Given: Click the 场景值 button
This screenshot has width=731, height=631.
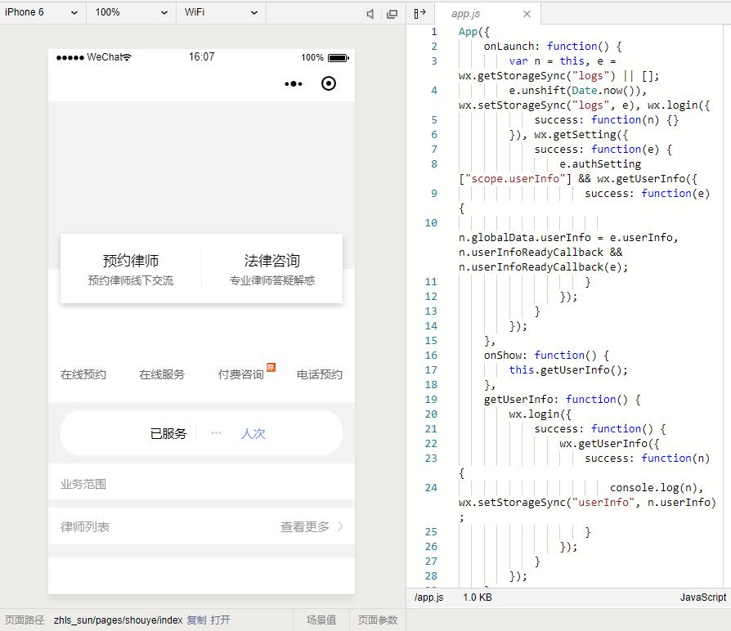Looking at the screenshot, I should (x=321, y=620).
